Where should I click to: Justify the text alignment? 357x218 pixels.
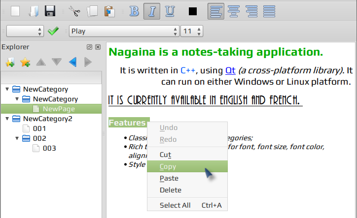(269, 11)
